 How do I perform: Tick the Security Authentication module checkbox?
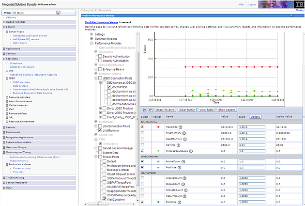pyautogui.click(x=100, y=56)
